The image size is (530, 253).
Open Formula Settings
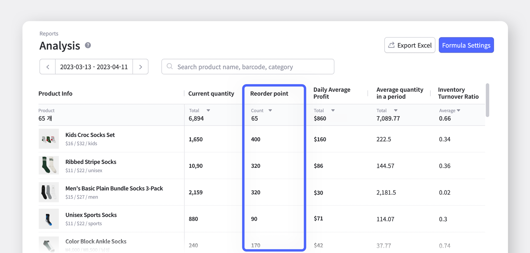(466, 45)
